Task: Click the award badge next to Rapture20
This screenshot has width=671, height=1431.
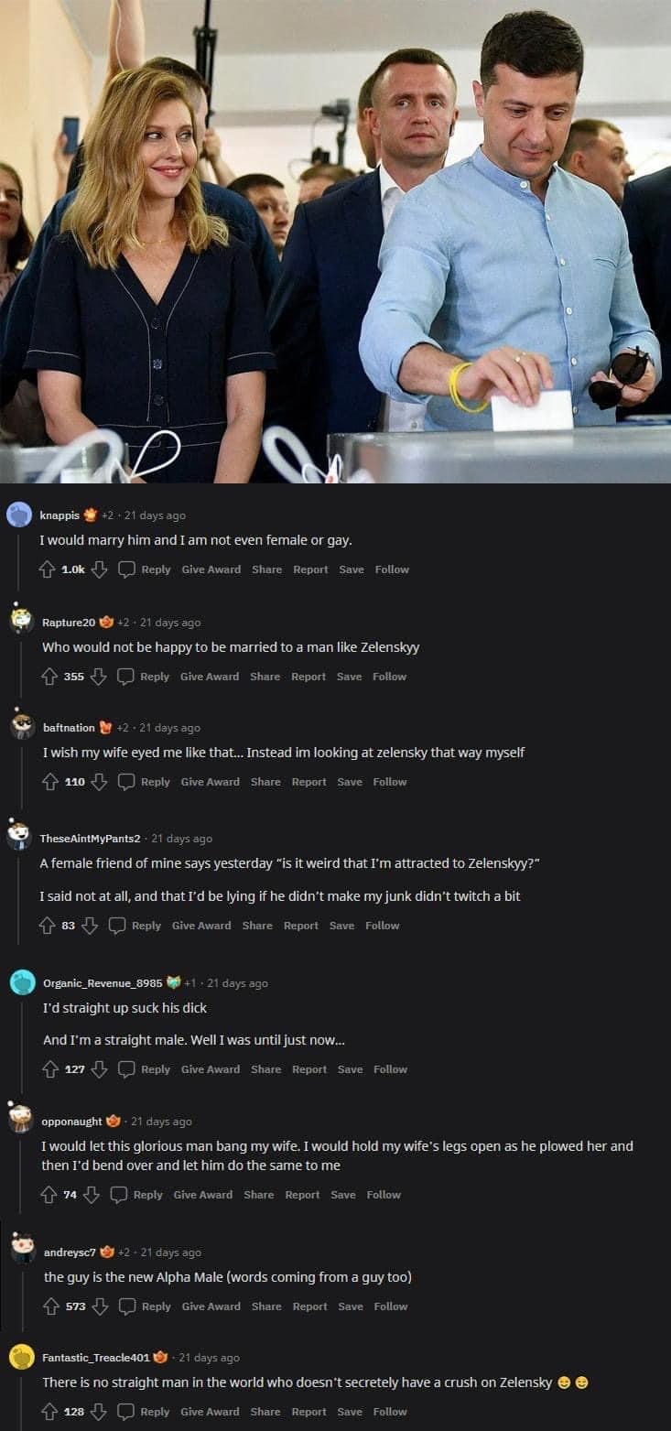Action: (x=106, y=623)
